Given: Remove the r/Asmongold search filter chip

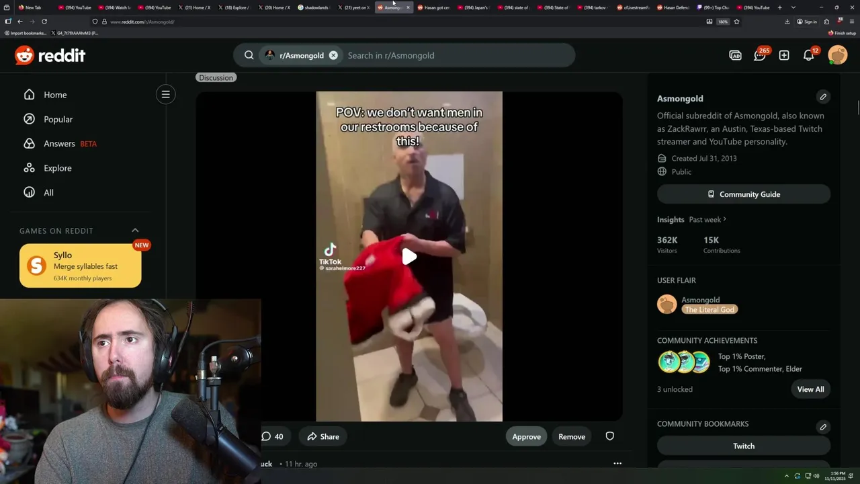Looking at the screenshot, I should [333, 55].
